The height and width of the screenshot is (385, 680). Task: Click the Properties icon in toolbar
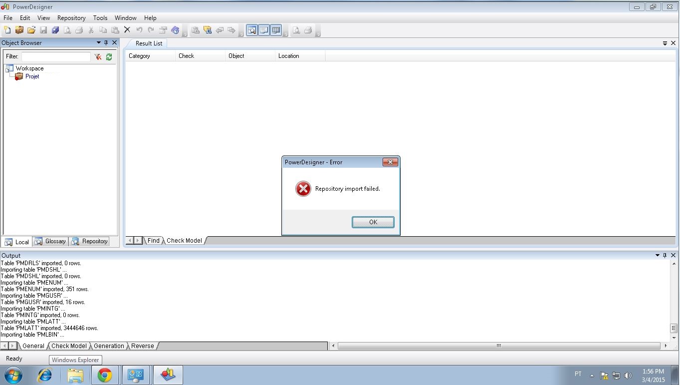click(x=163, y=30)
